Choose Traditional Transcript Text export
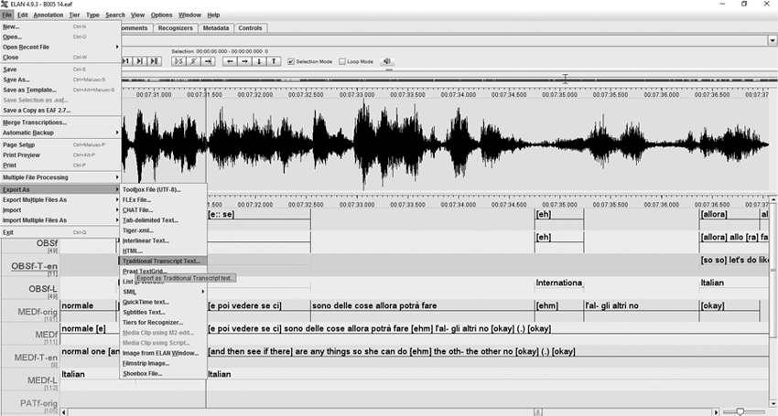The image size is (778, 416). pos(163,261)
